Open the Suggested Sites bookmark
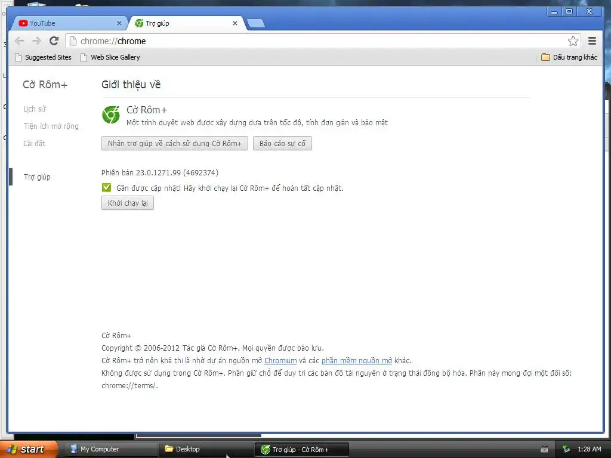Viewport: 611px width, 458px height. [43, 57]
